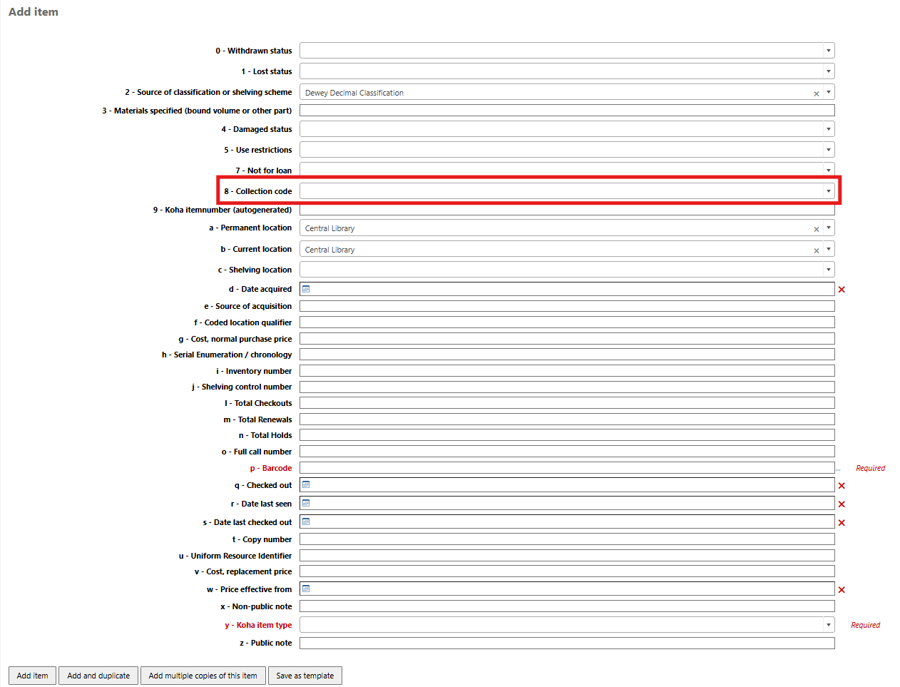Click into Shelving control number field

567,387
